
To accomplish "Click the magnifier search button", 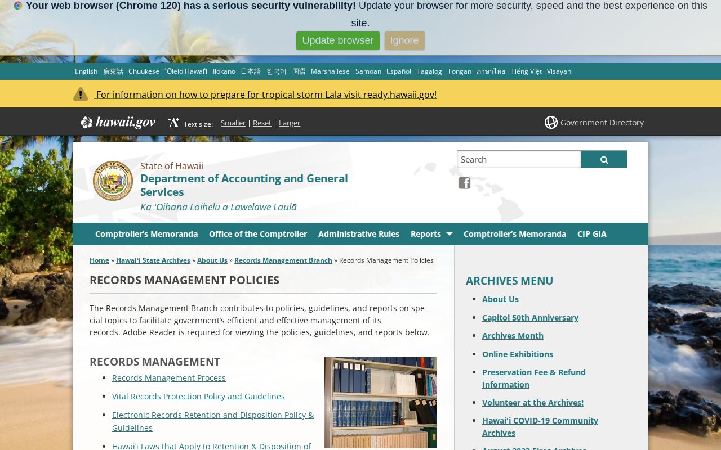I will [604, 159].
